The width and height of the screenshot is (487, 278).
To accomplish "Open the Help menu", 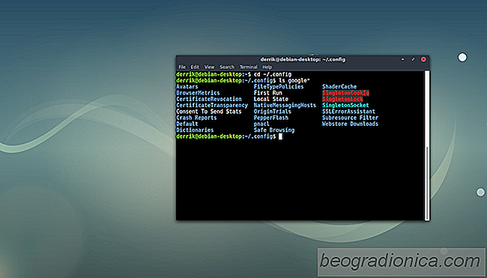I will pos(267,67).
